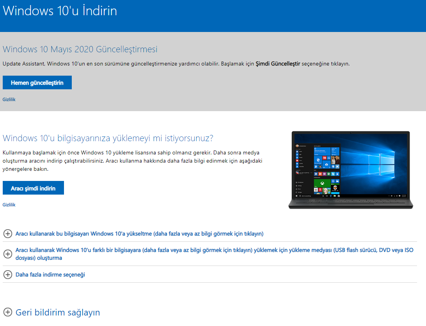Click the Windows 10 laptop image
Screen dimensions: 426x326
point(351,170)
